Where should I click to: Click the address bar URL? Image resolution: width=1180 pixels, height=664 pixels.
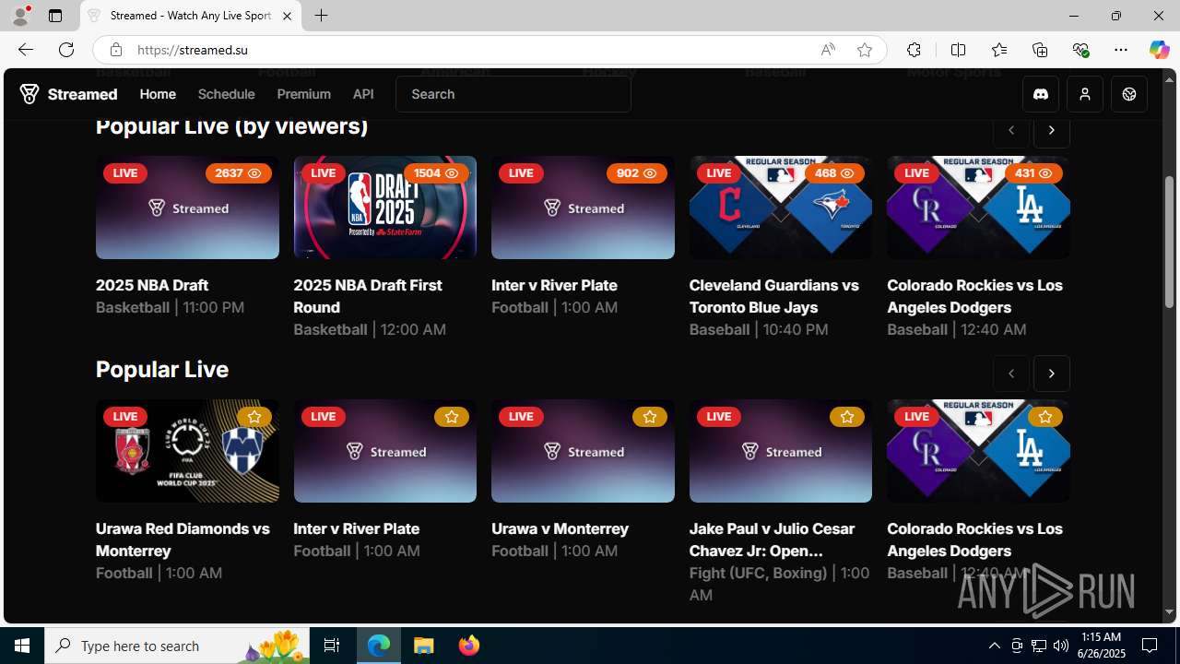tap(192, 50)
